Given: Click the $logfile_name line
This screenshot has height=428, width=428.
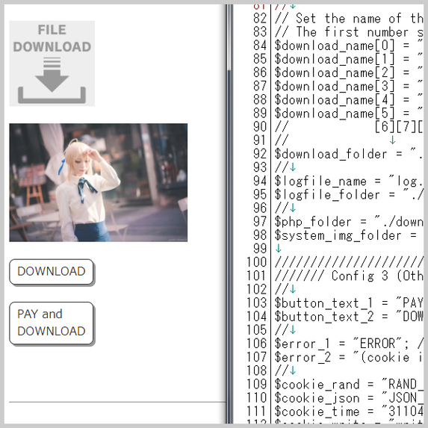Looking at the screenshot, I should point(349,182).
